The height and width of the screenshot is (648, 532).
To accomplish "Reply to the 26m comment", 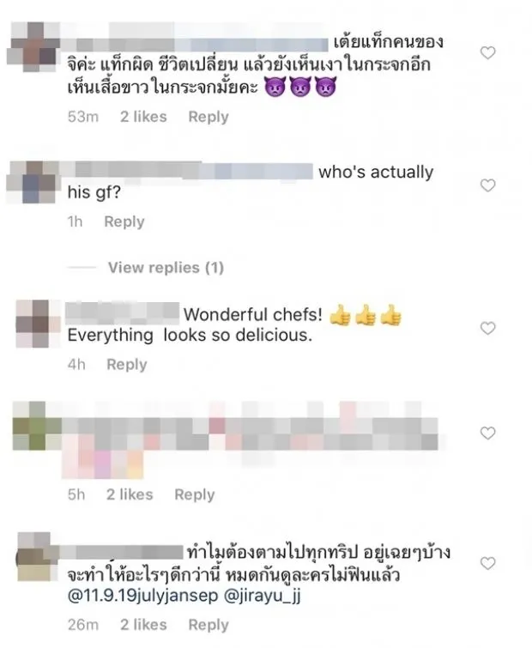I will pyautogui.click(x=209, y=625).
